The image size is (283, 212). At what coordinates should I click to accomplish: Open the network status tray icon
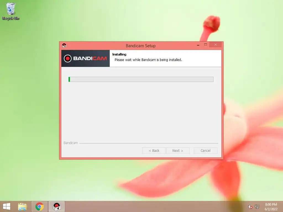(x=257, y=206)
